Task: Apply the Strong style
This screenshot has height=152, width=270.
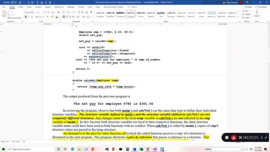Action: pyautogui.click(x=140, y=14)
